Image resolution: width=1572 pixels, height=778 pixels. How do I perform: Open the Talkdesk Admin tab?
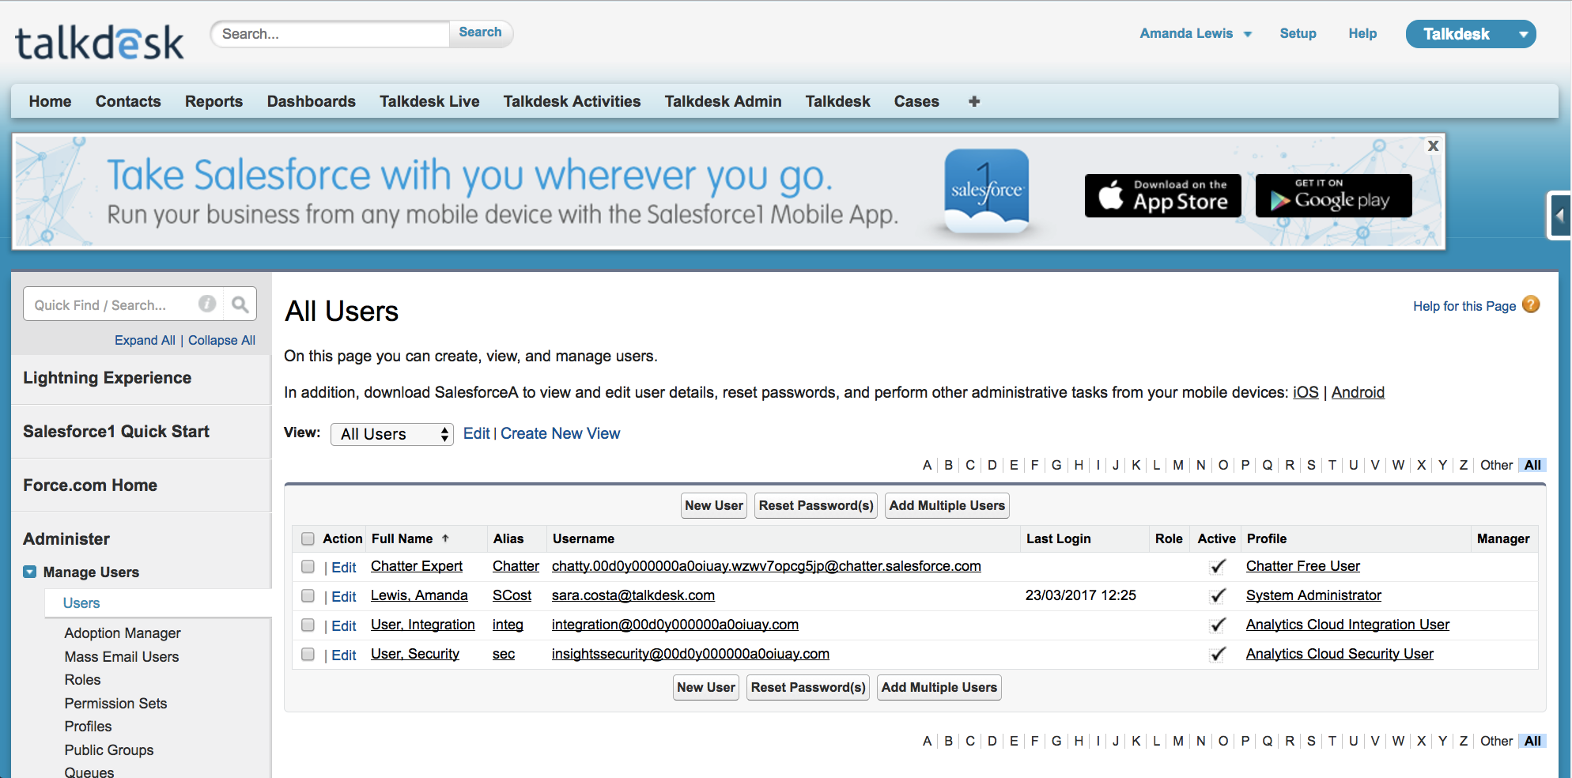723,101
